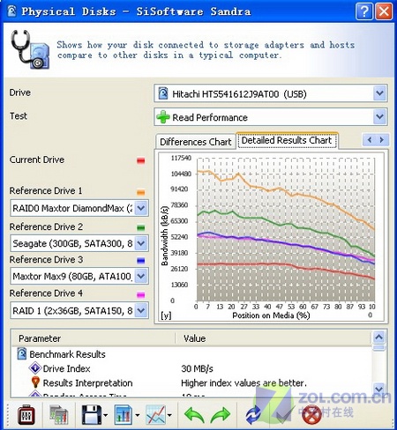Screen dimensions: 397x430
Task: Click the Current Drive red color swatch
Action: pyautogui.click(x=141, y=160)
